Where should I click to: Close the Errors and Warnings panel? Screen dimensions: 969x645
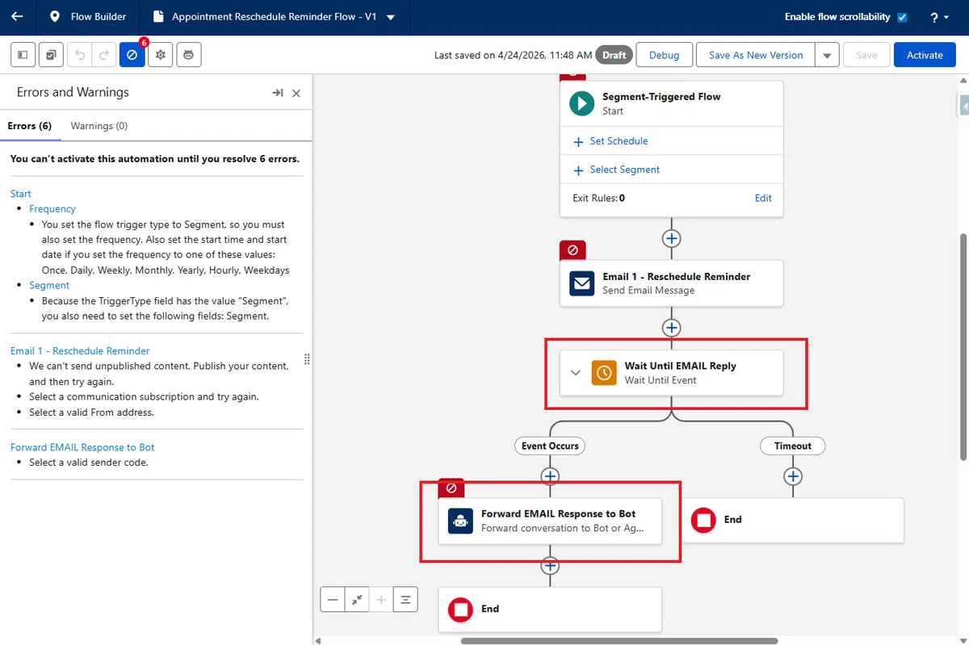coord(296,93)
